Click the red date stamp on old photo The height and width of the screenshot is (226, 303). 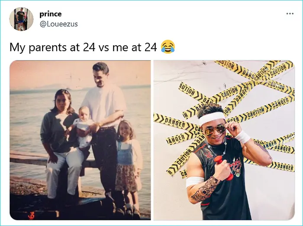31,216
